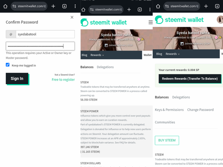The image size is (223, 167).
Task: Click Joined February 2024 in right banner
Action: 195,43
